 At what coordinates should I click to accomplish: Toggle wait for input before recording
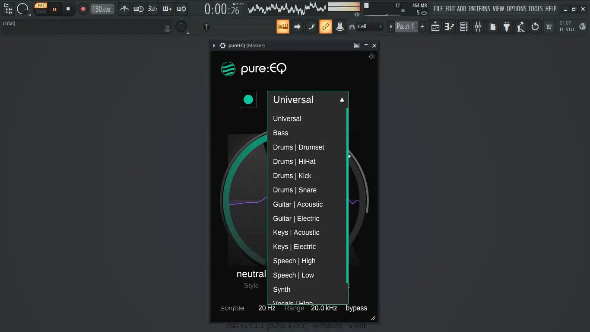pyautogui.click(x=139, y=9)
